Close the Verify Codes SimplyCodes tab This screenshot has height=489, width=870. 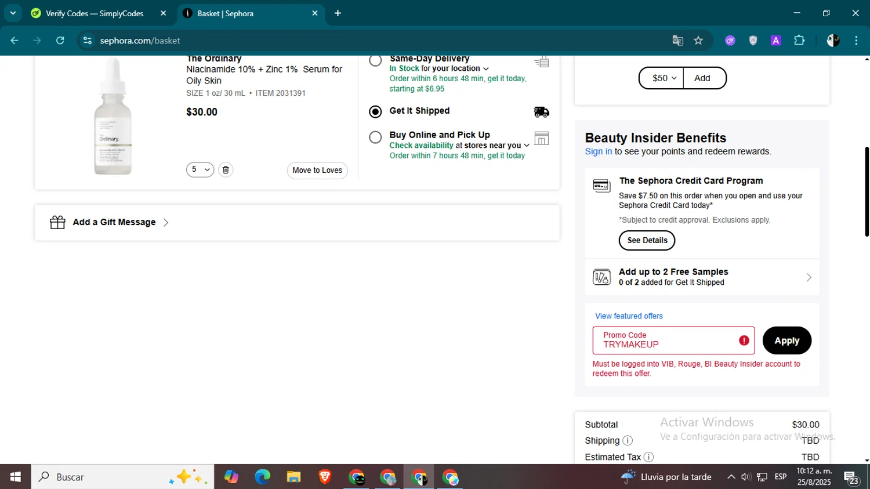[x=163, y=13]
